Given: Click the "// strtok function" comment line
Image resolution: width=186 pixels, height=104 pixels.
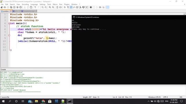Looking at the screenshot, I should click(30, 26).
